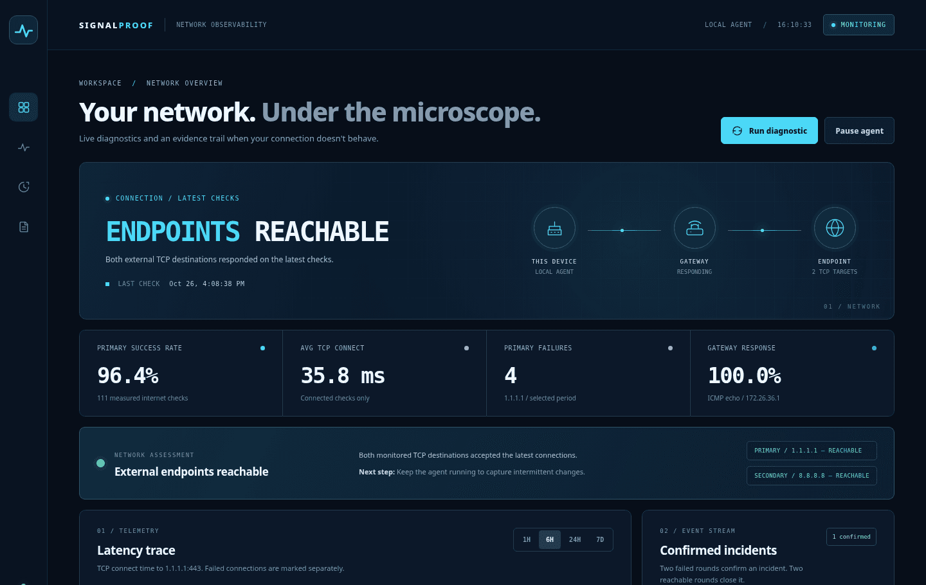Open the dashboard grid sidebar icon
The height and width of the screenshot is (585, 926).
tap(24, 107)
